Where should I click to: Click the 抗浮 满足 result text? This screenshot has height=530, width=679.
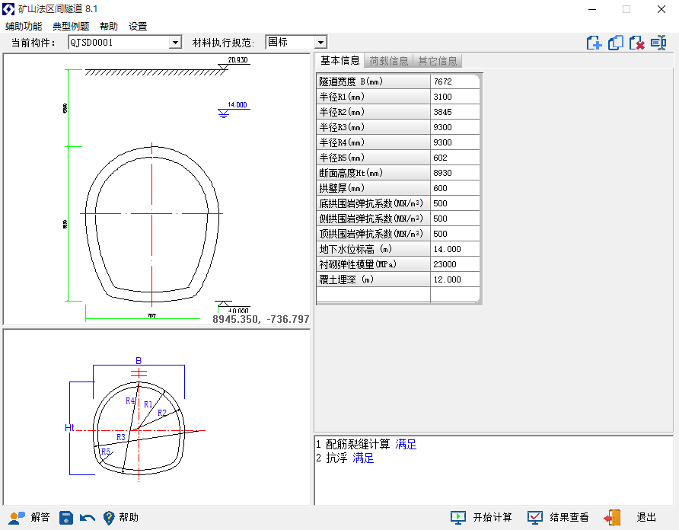(x=345, y=458)
